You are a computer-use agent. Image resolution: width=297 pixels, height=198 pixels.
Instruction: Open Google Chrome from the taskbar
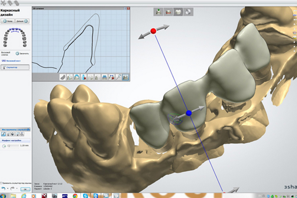click(75, 195)
